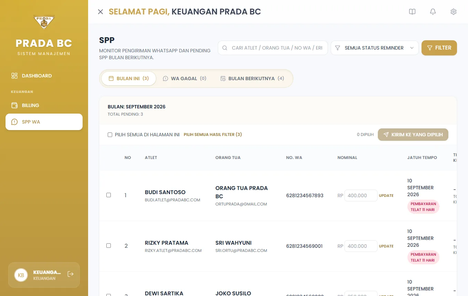This screenshot has width=468, height=296.
Task: Edit nominal field for Budi Santoso
Action: click(361, 195)
